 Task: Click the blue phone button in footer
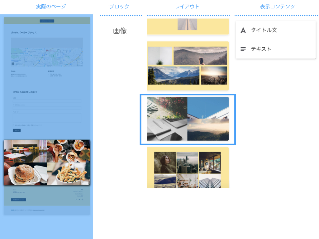point(18,200)
